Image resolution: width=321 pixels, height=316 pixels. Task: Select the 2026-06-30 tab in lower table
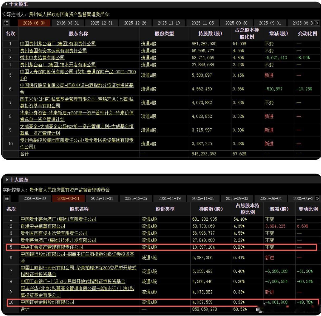point(35,198)
